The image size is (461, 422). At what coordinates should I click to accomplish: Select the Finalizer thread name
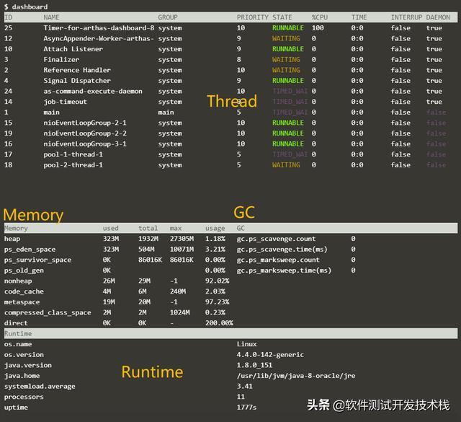coord(61,59)
